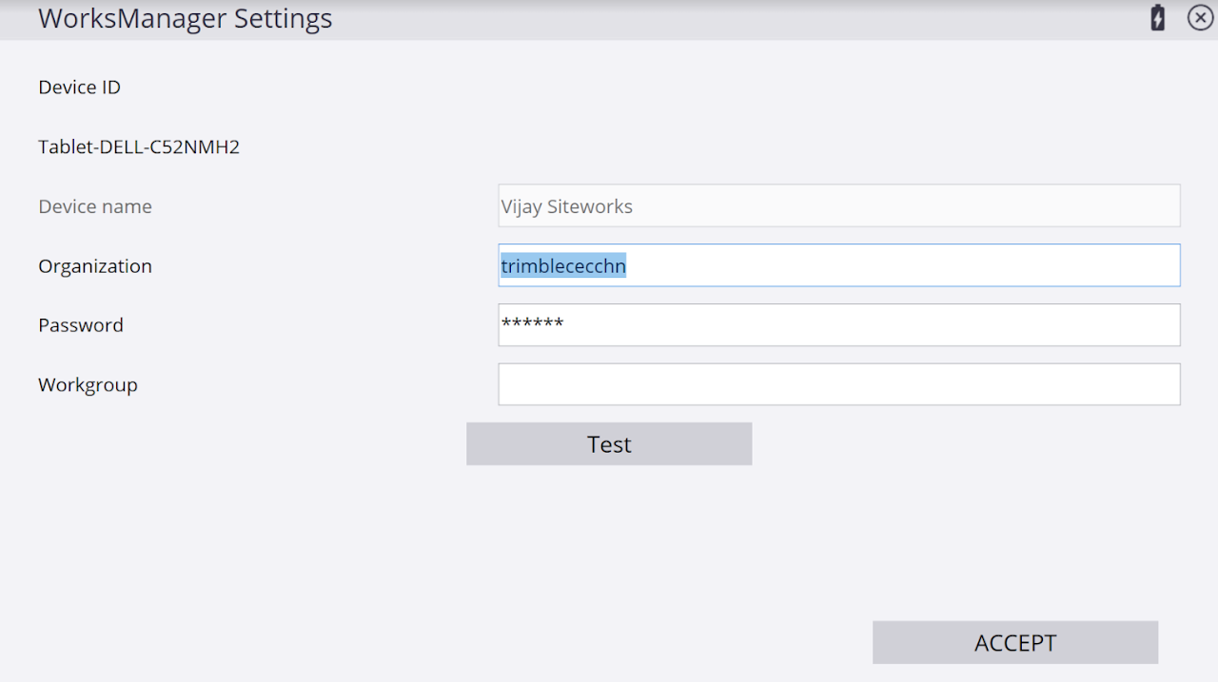The width and height of the screenshot is (1218, 682).
Task: Click the Device ID label
Action: (79, 88)
